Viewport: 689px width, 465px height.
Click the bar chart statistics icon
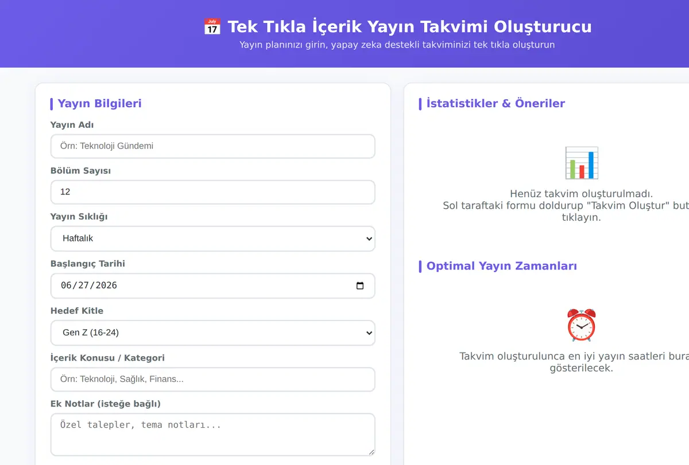(x=581, y=163)
